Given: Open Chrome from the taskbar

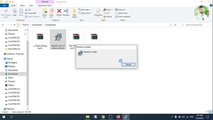Looking at the screenshot, I should click(103, 117).
